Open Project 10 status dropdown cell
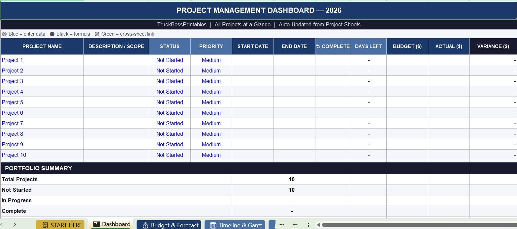 170,155
